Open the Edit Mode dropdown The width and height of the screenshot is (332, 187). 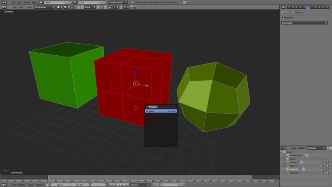(x=45, y=7)
